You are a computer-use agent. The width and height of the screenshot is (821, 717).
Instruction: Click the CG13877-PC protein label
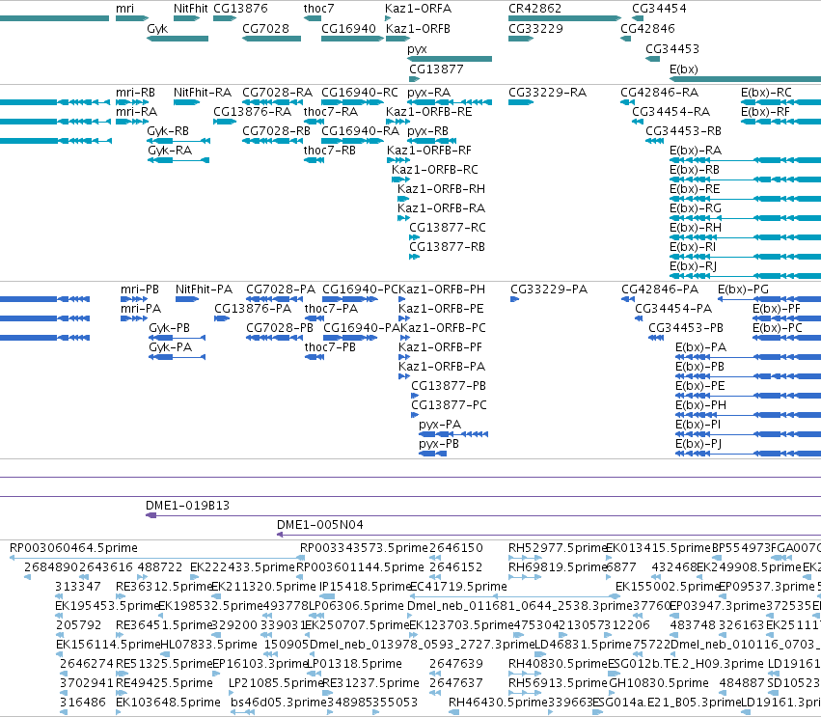(x=450, y=405)
